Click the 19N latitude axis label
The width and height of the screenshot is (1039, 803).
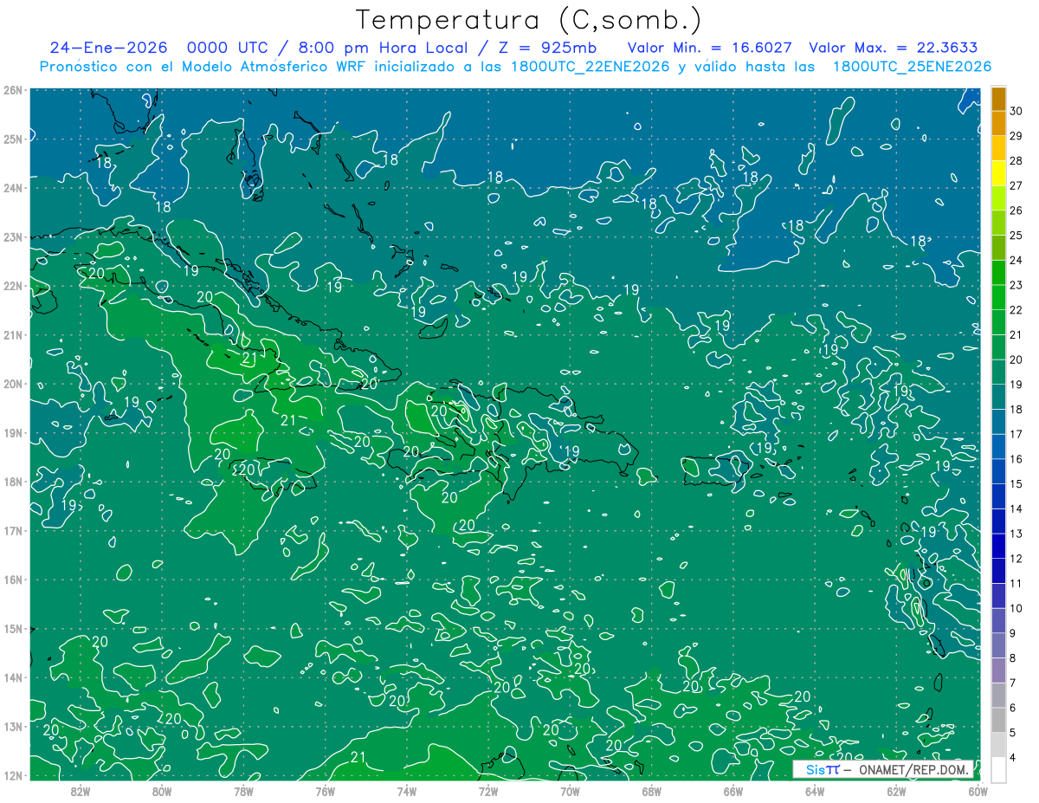(13, 432)
